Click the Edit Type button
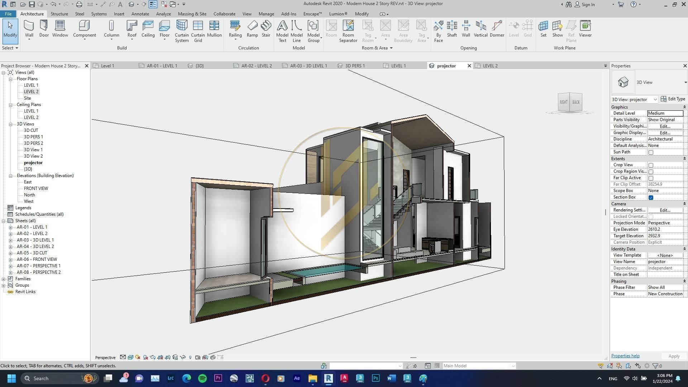The image size is (688, 387). tap(673, 99)
